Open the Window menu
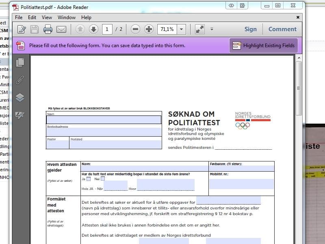 pyautogui.click(x=66, y=17)
